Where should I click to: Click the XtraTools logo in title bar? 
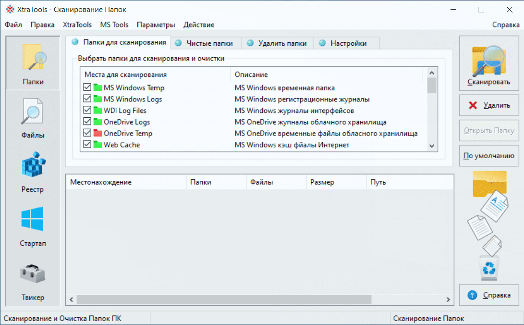click(x=10, y=9)
